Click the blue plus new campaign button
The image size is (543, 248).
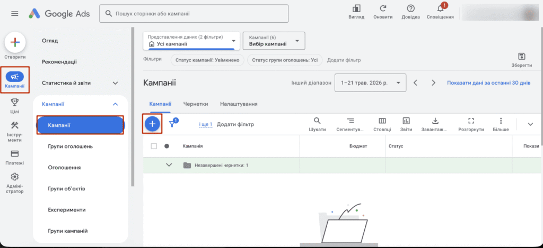pyautogui.click(x=152, y=123)
